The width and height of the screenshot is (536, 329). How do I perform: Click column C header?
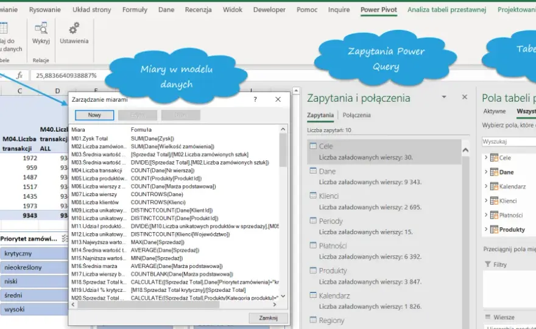click(x=19, y=91)
